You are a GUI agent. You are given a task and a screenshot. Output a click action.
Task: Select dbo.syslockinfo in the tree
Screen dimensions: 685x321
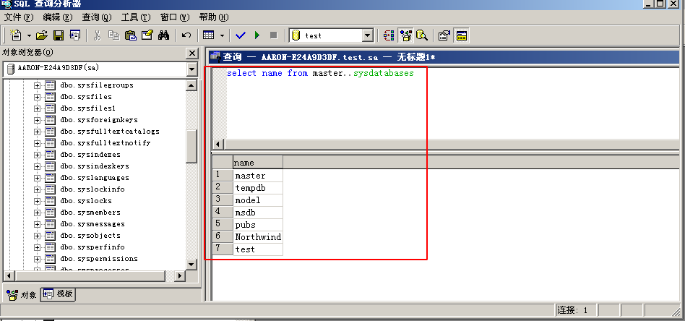pyautogui.click(x=92, y=189)
